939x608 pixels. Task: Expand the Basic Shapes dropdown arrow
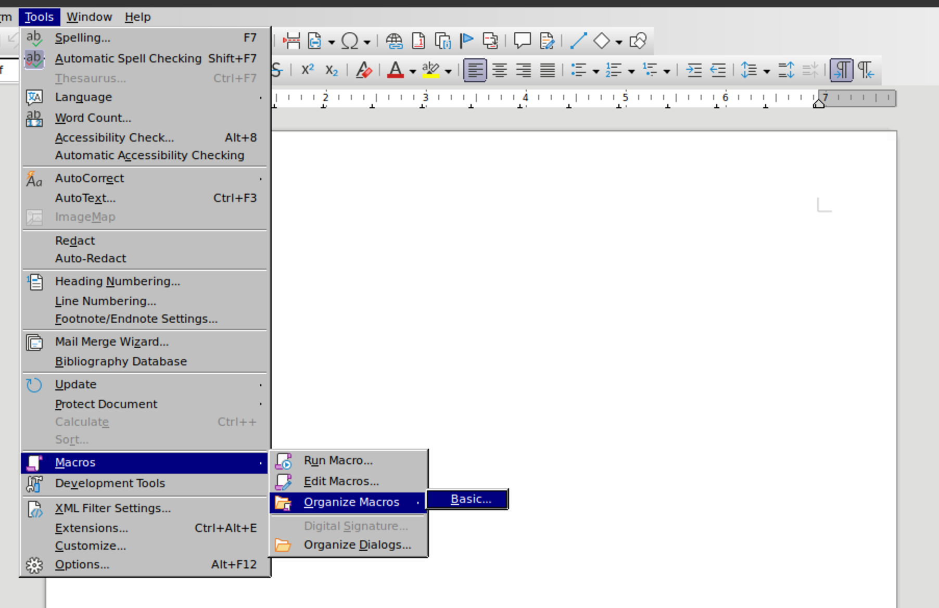click(619, 42)
